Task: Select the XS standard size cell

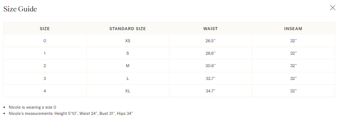Action: coord(127,41)
